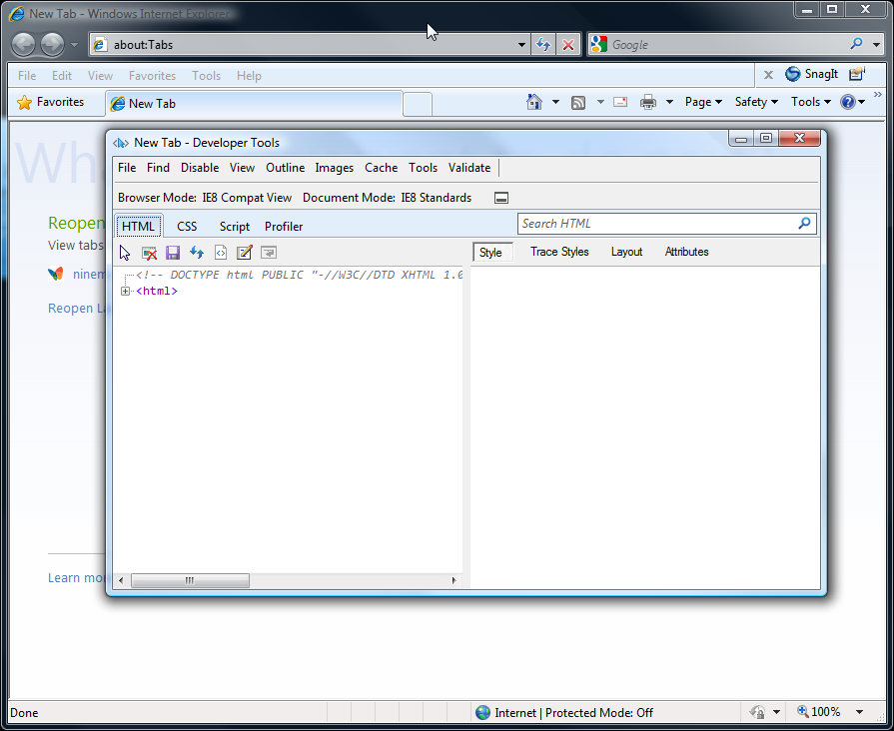Click the red Stop button in IE toolbar
Viewport: 894px width, 731px height.
point(568,45)
